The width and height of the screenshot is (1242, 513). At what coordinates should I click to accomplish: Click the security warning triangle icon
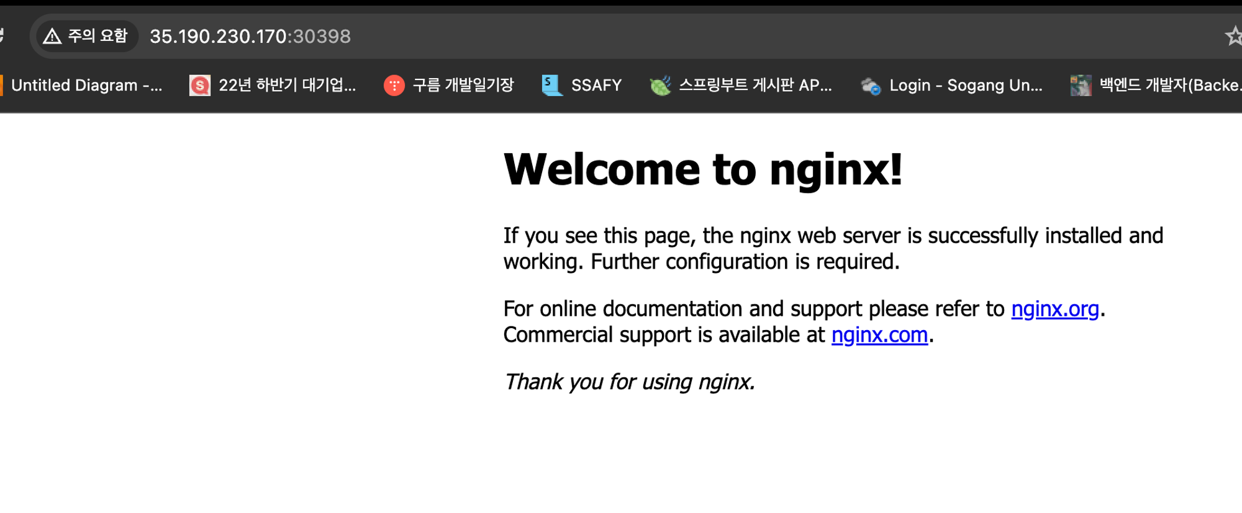[52, 37]
